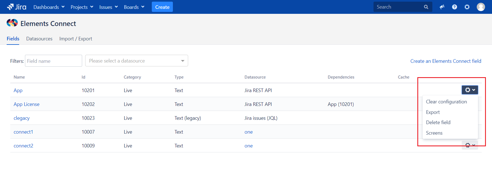Screen dimensions: 492x195
Task: Click the Elements Connect logo
Action: coord(12,23)
